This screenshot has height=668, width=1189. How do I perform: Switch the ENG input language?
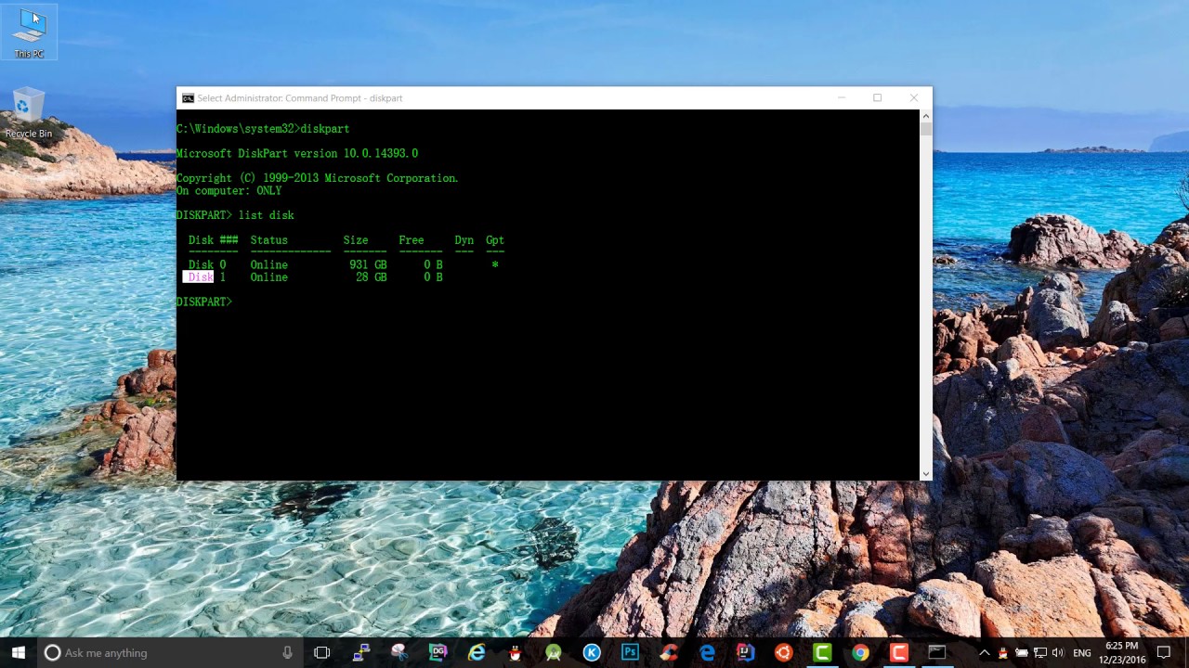1082,652
